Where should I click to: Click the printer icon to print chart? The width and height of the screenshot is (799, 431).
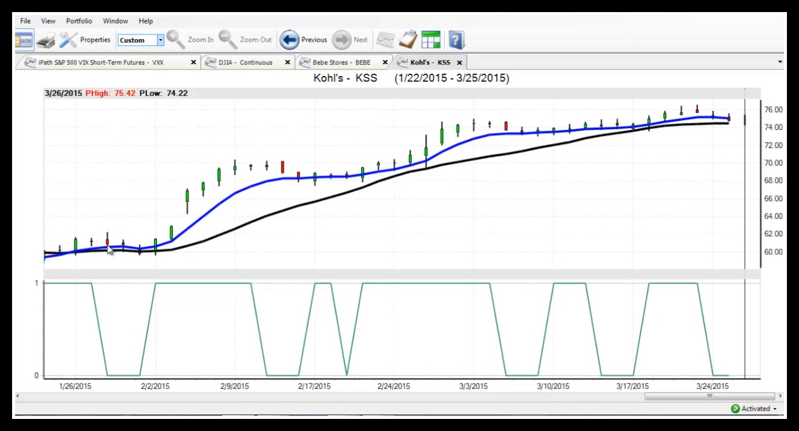click(46, 40)
